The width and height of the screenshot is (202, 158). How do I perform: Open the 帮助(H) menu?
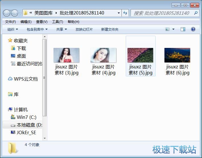coord(73,22)
